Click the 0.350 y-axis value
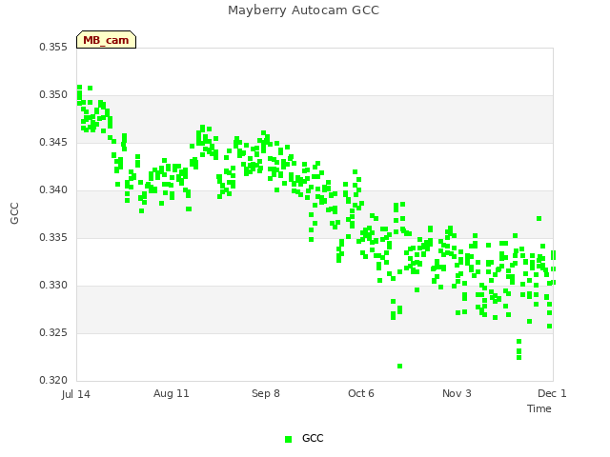 [53, 95]
